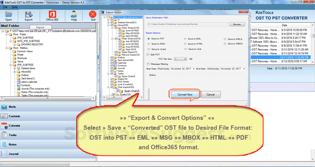Select the Save to PST radio button
Screen dimensions: 315x167
(x=149, y=39)
